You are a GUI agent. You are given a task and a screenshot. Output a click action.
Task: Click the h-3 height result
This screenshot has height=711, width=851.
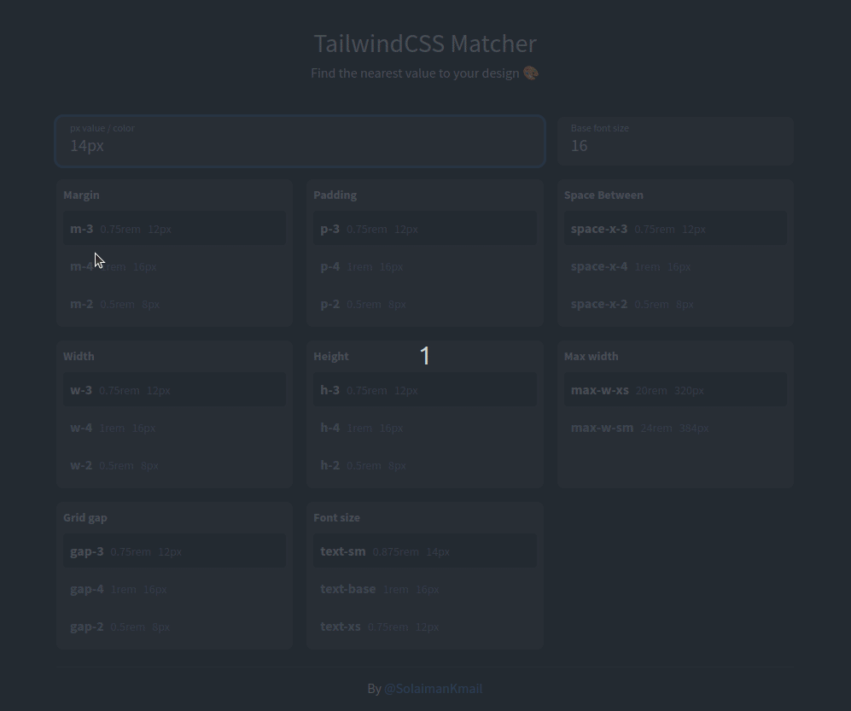424,390
